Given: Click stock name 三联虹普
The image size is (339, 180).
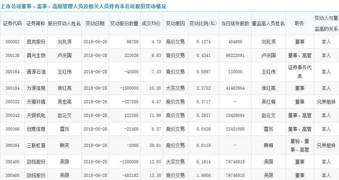Looking at the screenshot, I should (x=36, y=145).
